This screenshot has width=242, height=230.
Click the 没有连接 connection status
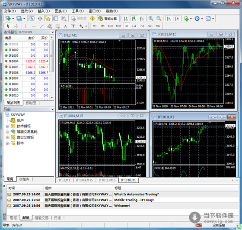(x=219, y=225)
